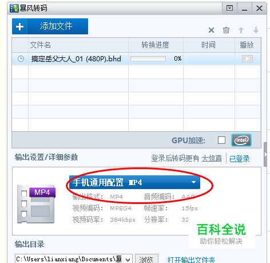
Task: Click the 浏览 browse button
Action: tap(146, 260)
